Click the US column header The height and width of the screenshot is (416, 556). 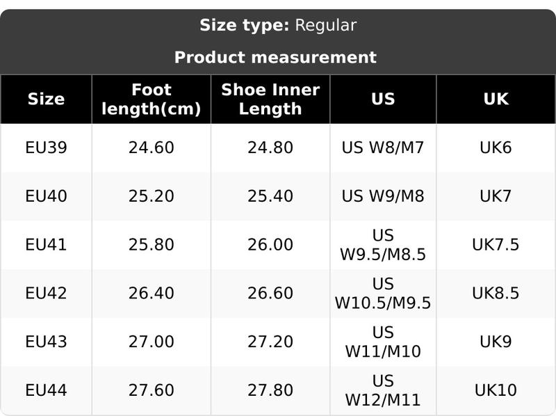coord(383,99)
